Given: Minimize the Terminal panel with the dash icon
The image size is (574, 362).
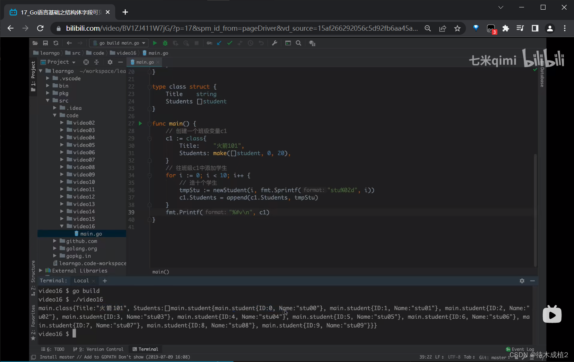Looking at the screenshot, I should click(x=533, y=281).
